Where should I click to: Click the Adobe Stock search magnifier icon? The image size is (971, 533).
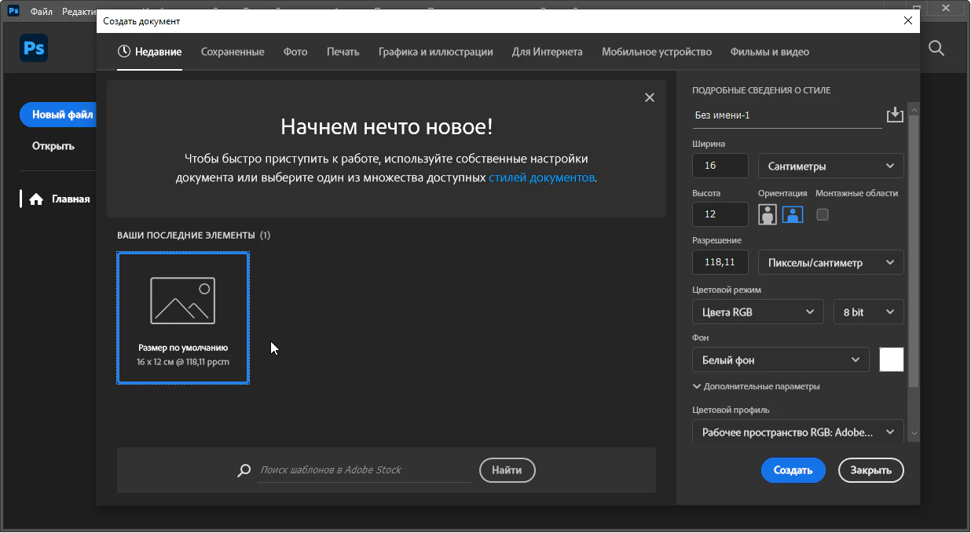244,470
